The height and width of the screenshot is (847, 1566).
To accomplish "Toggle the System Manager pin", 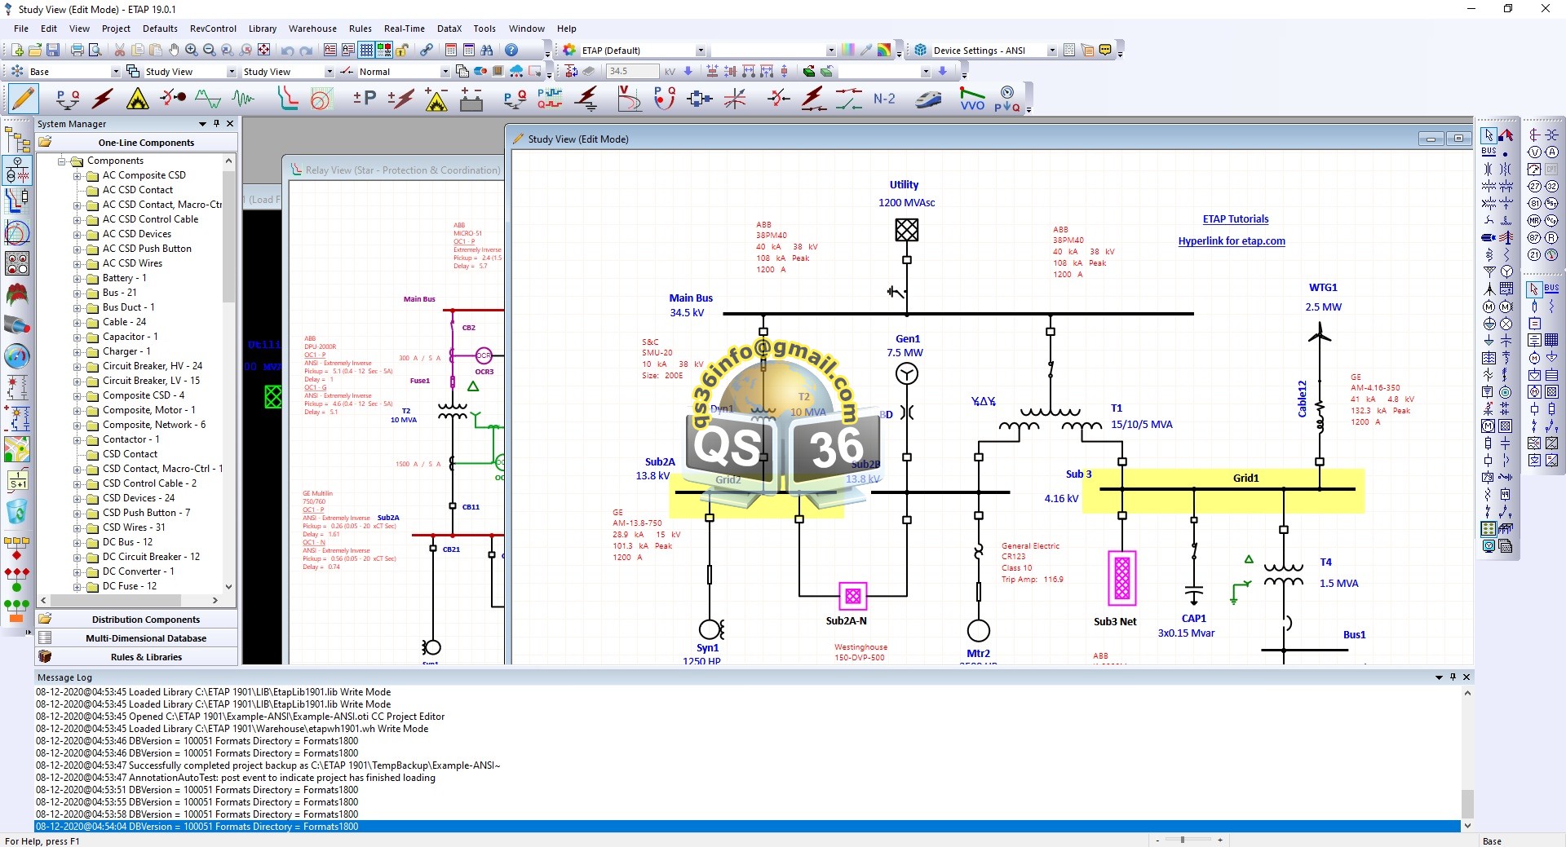I will tap(216, 123).
